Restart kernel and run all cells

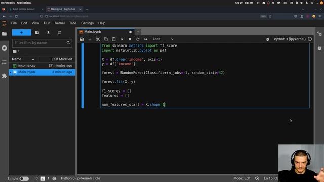coord(146,39)
